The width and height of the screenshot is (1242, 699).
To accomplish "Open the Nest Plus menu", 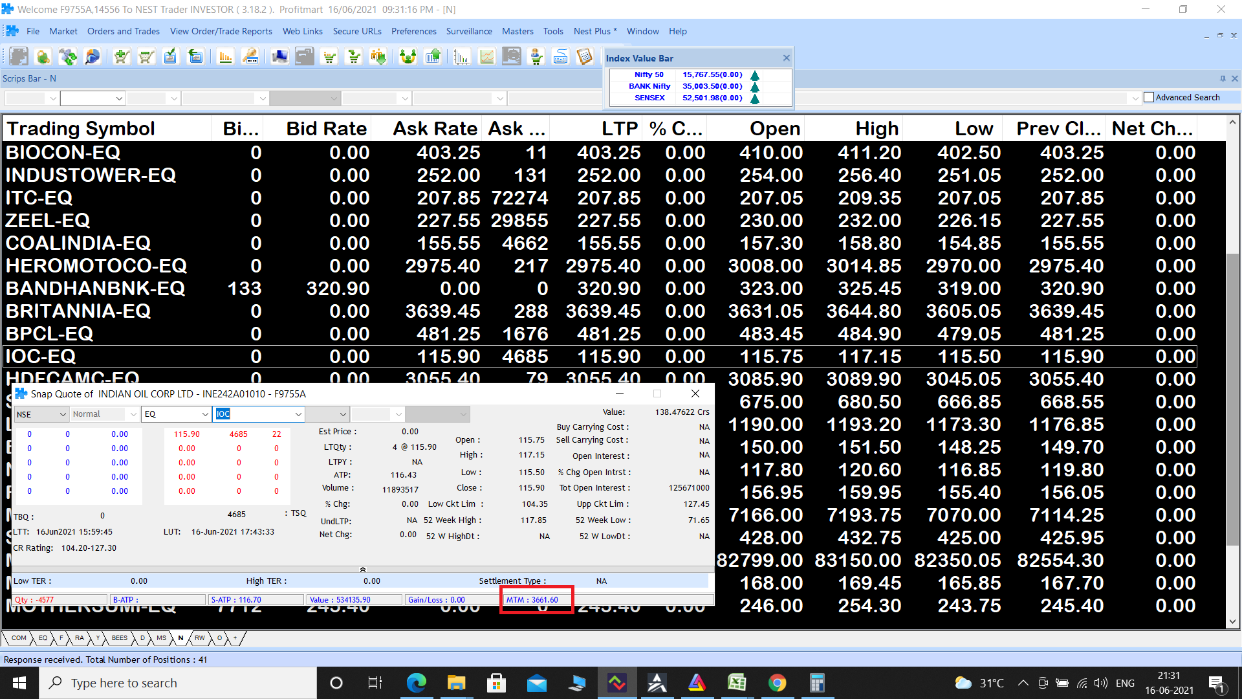I will (x=595, y=31).
